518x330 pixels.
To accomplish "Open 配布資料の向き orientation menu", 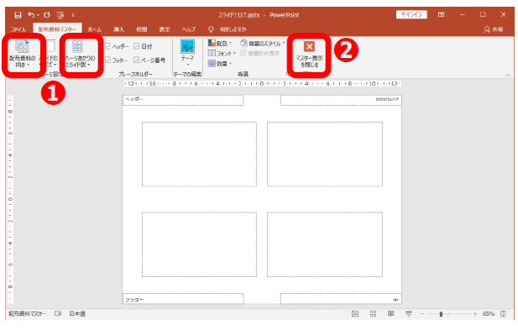I will point(22,54).
